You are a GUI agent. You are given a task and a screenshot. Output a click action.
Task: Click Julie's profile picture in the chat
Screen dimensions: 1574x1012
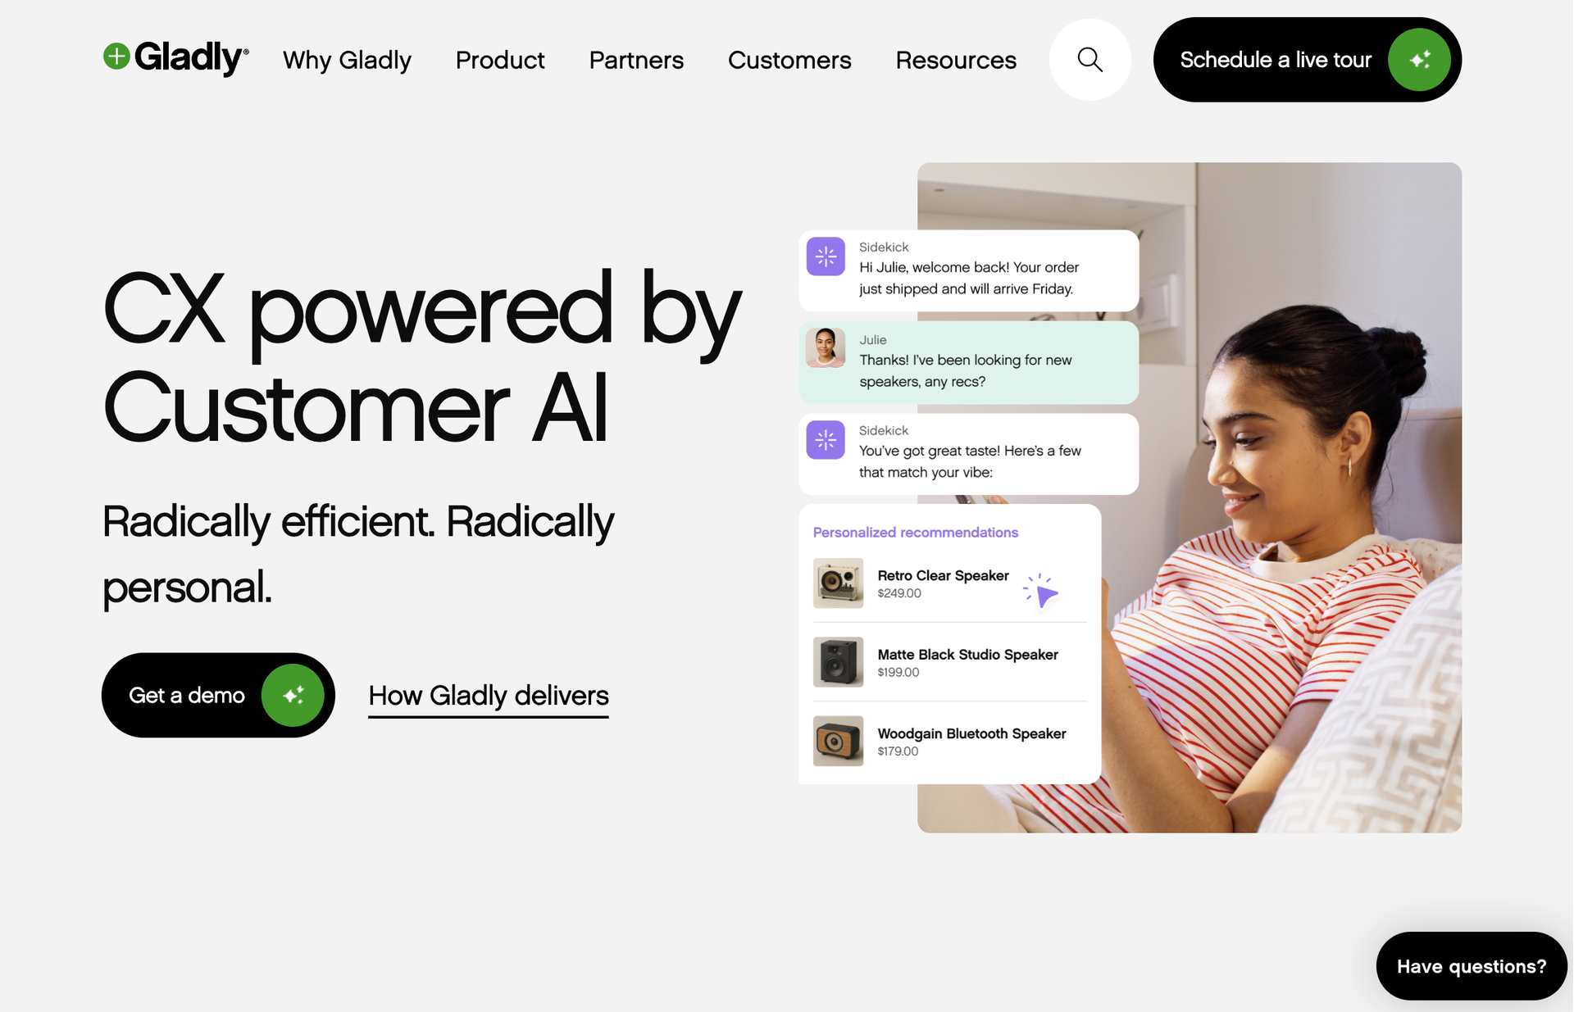click(x=826, y=347)
